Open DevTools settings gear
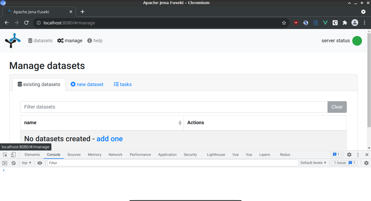The image size is (371, 201). click(349, 155)
